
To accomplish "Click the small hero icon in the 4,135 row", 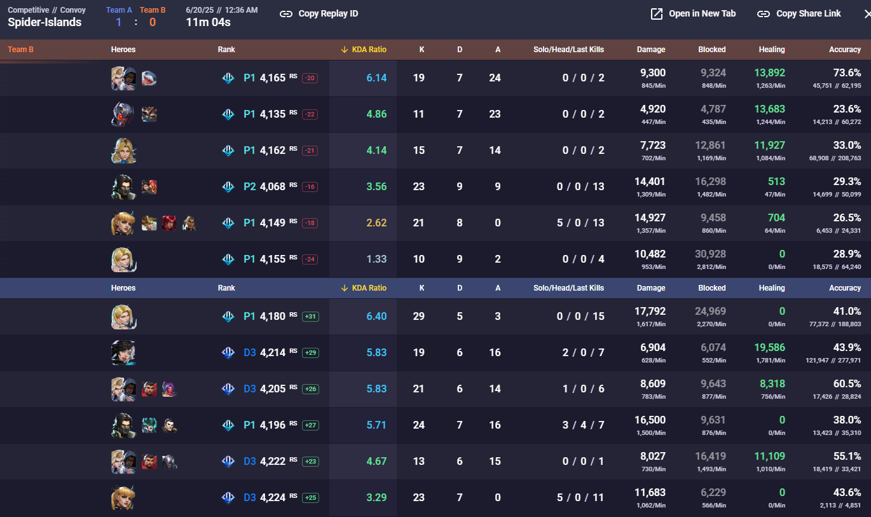I will (x=149, y=114).
